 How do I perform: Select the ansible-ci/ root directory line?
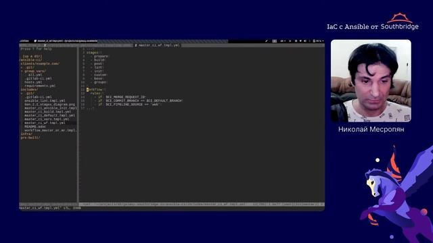coord(31,60)
